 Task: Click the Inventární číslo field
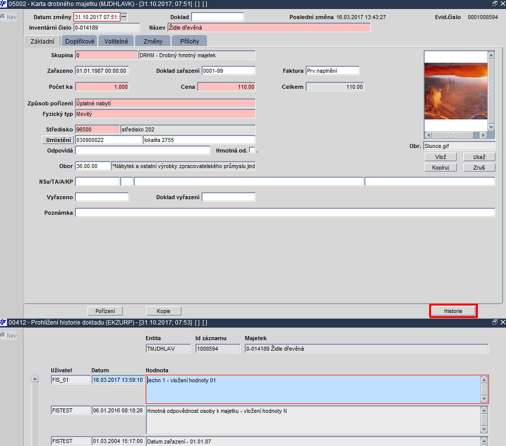coord(107,28)
